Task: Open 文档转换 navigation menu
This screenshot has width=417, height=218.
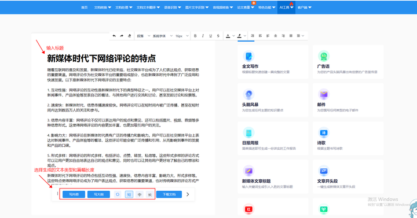Action: point(103,8)
